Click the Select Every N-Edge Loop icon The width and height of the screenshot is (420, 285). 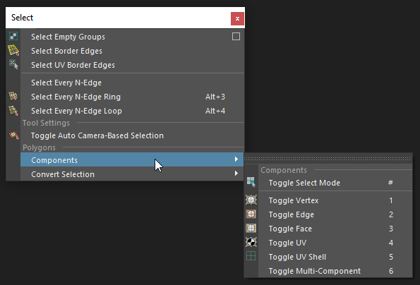(13, 111)
